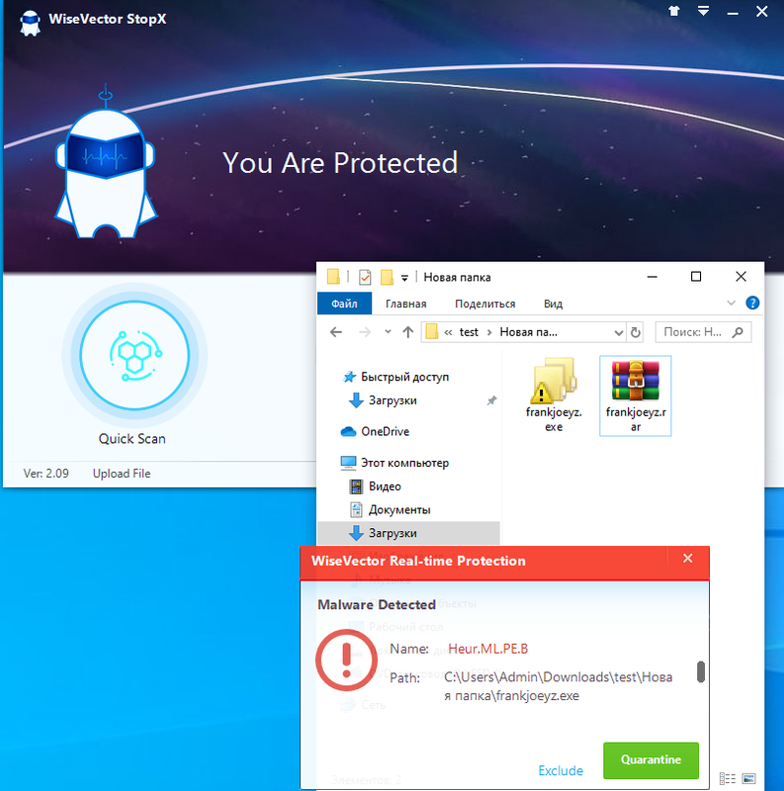This screenshot has width=784, height=791.
Task: Start a Quick Scan with the round button
Action: (134, 355)
